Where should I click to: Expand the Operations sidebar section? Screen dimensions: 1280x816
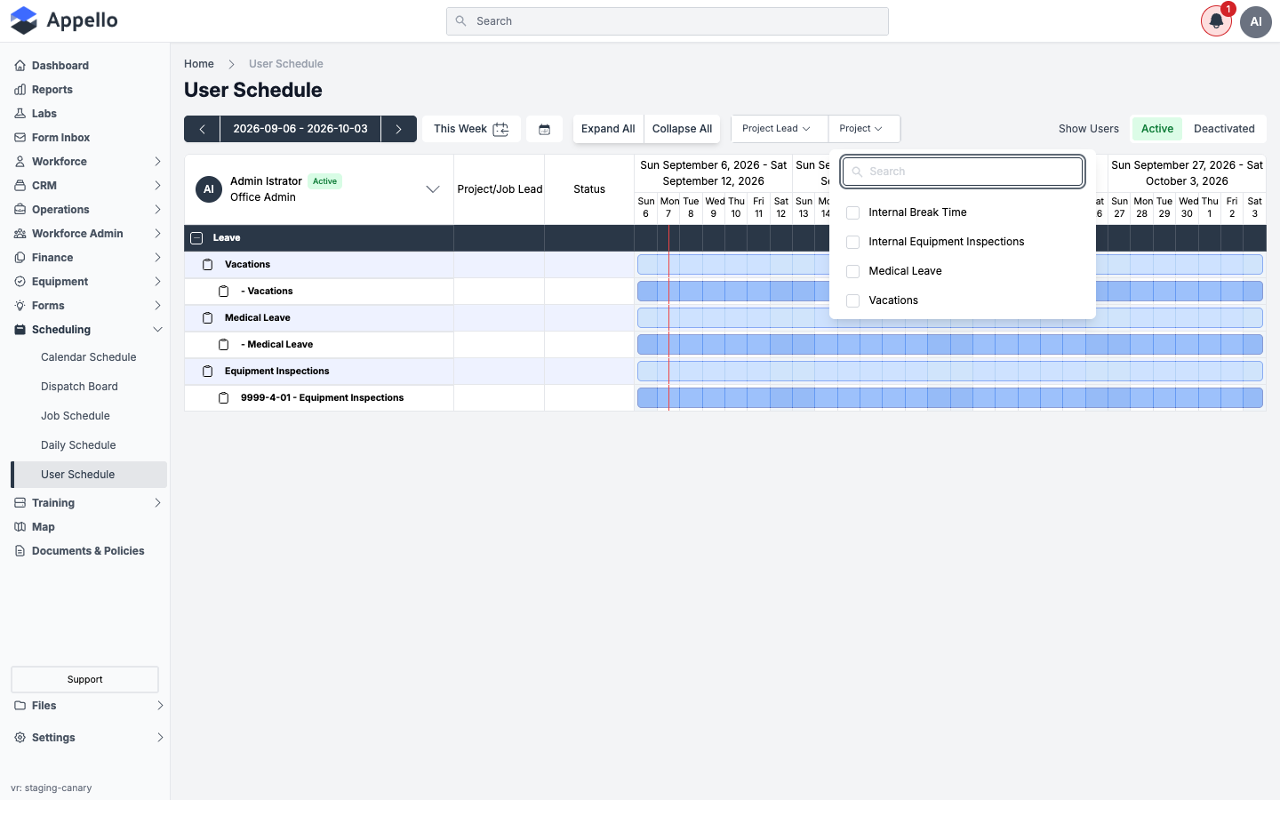coord(157,210)
